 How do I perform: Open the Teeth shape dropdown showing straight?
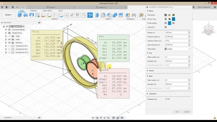point(177,49)
